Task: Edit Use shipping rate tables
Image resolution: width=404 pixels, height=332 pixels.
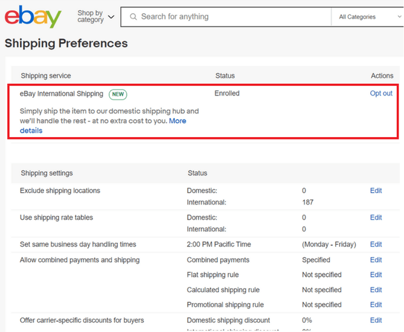Action: point(376,217)
